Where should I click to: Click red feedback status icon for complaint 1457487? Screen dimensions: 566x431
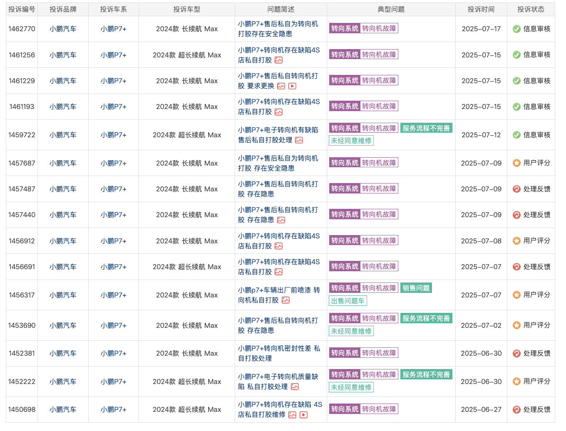516,189
